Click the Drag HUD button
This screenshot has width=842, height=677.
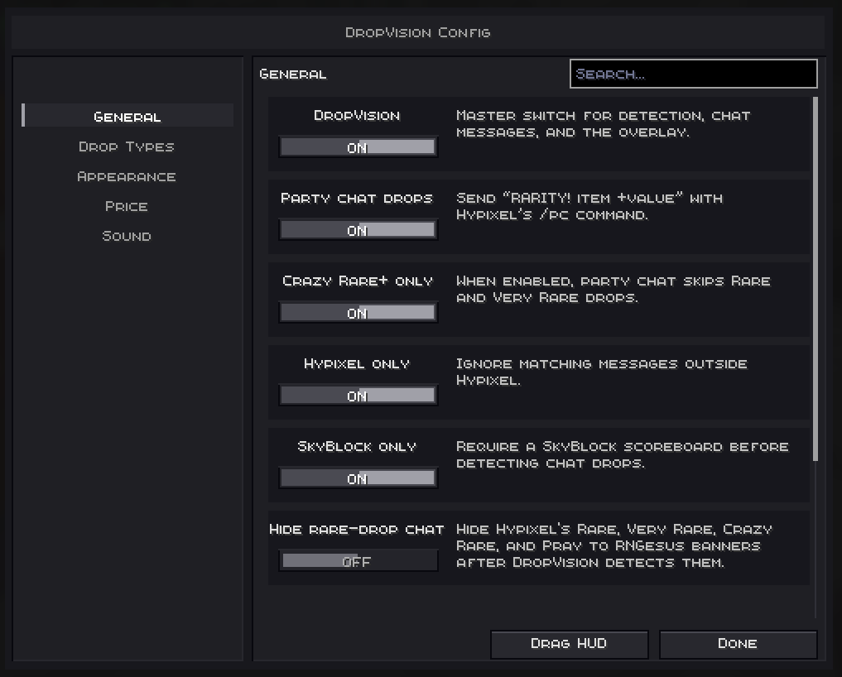(x=570, y=644)
